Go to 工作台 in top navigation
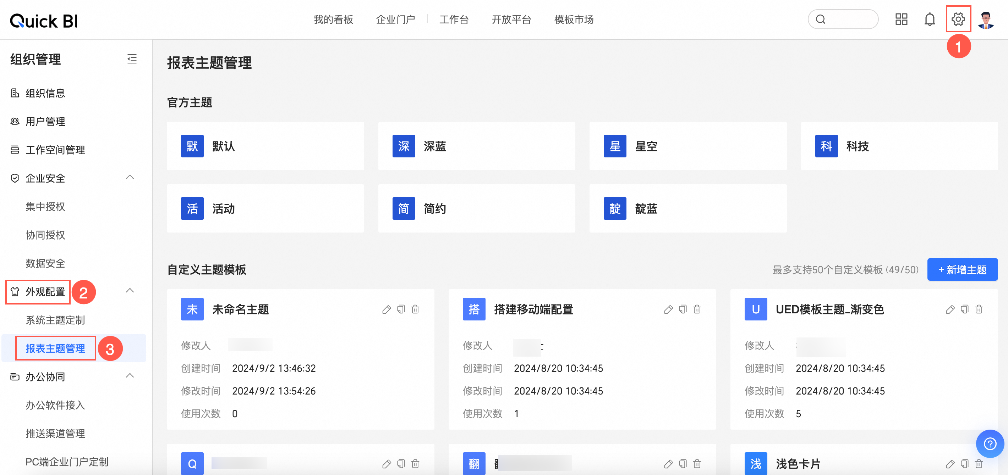 point(454,19)
